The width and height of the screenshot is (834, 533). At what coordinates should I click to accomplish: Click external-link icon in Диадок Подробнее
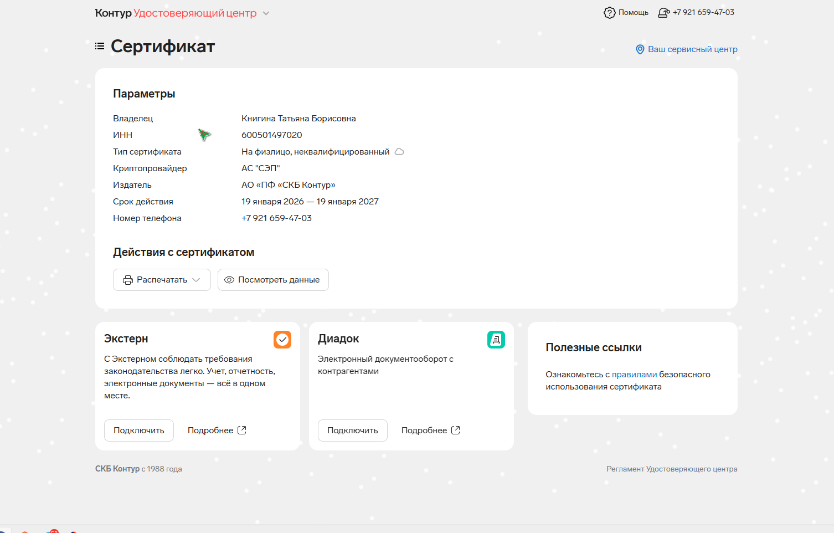[456, 430]
